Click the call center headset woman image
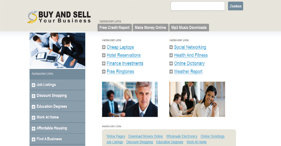The width and height of the screenshot is (281, 146). pyautogui.click(x=197, y=99)
